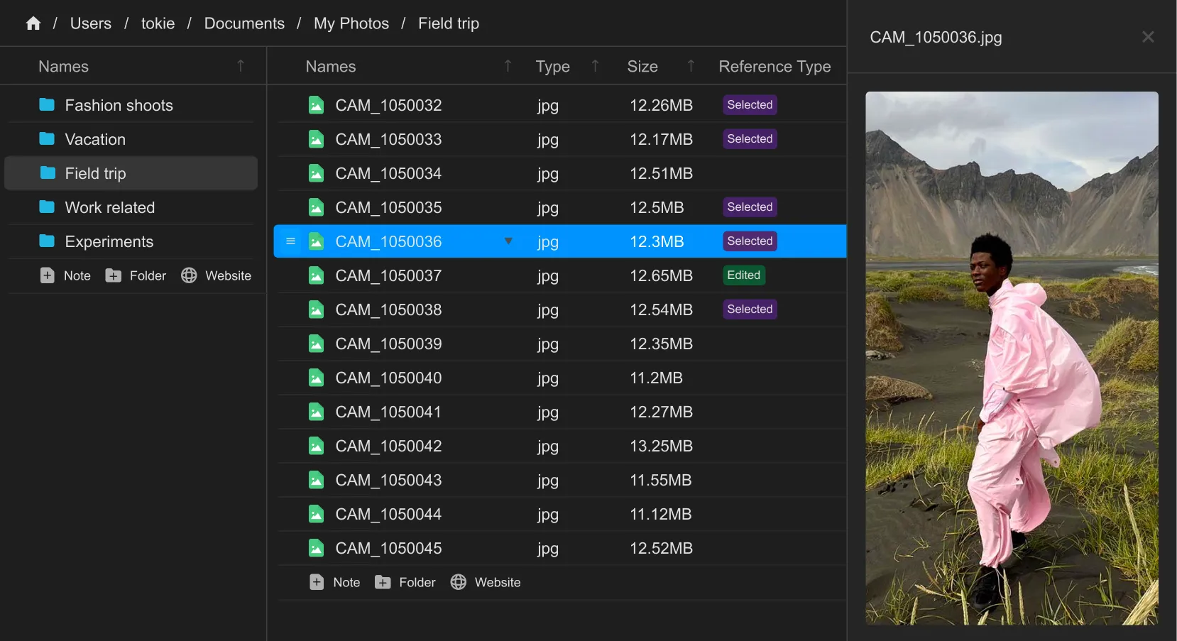This screenshot has height=641, width=1177.
Task: Open the dropdown arrow on CAM_1050036 row
Action: tap(508, 241)
